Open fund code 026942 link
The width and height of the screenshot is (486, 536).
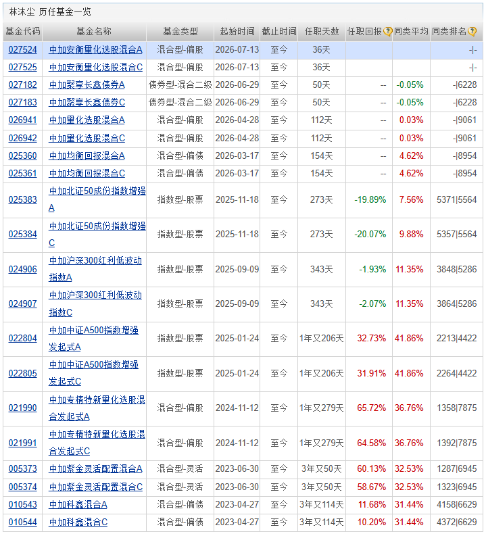pos(22,139)
